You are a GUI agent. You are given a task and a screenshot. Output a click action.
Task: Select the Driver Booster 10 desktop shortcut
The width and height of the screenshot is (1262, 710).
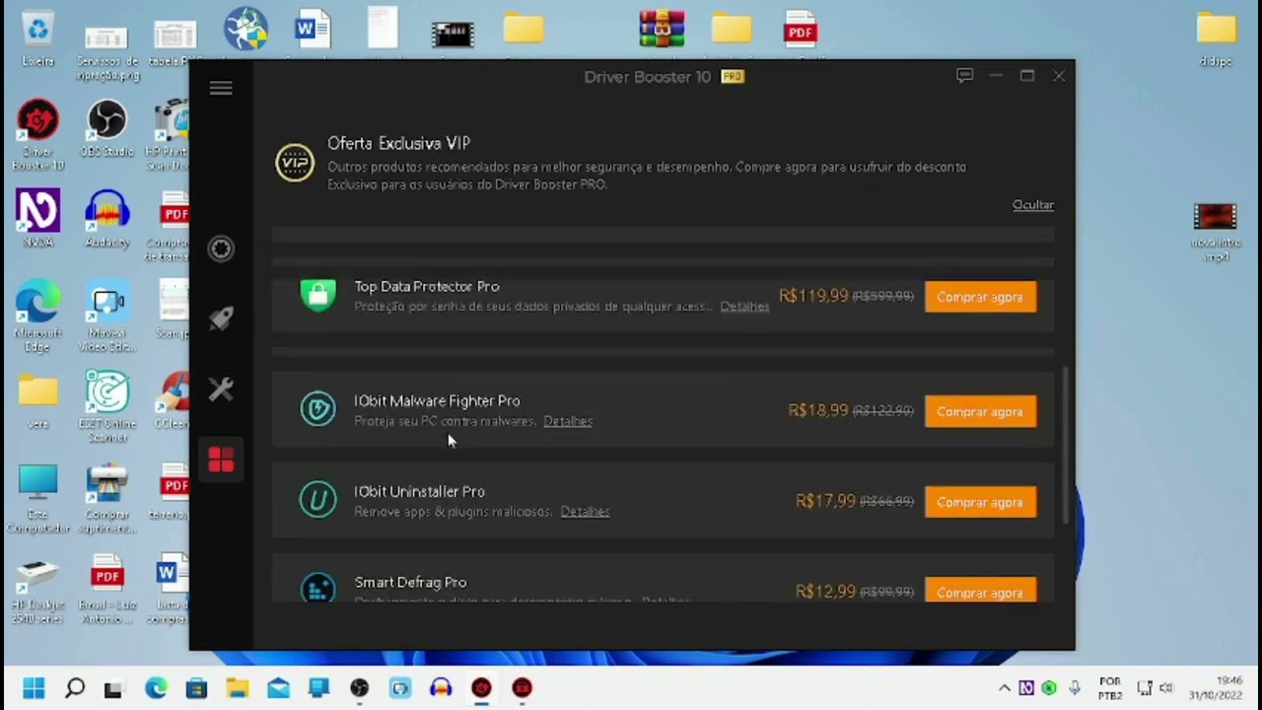pos(38,135)
